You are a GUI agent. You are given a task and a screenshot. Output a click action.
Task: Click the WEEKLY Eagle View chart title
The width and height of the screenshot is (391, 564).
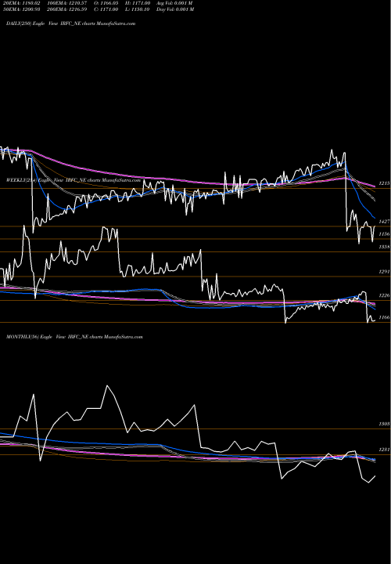coord(74,180)
